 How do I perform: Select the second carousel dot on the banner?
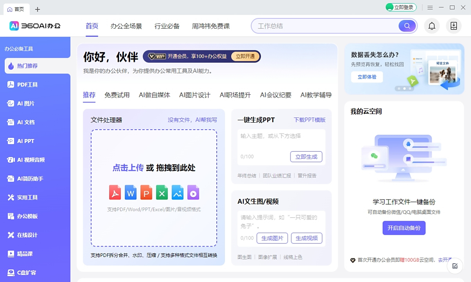pos(404,89)
